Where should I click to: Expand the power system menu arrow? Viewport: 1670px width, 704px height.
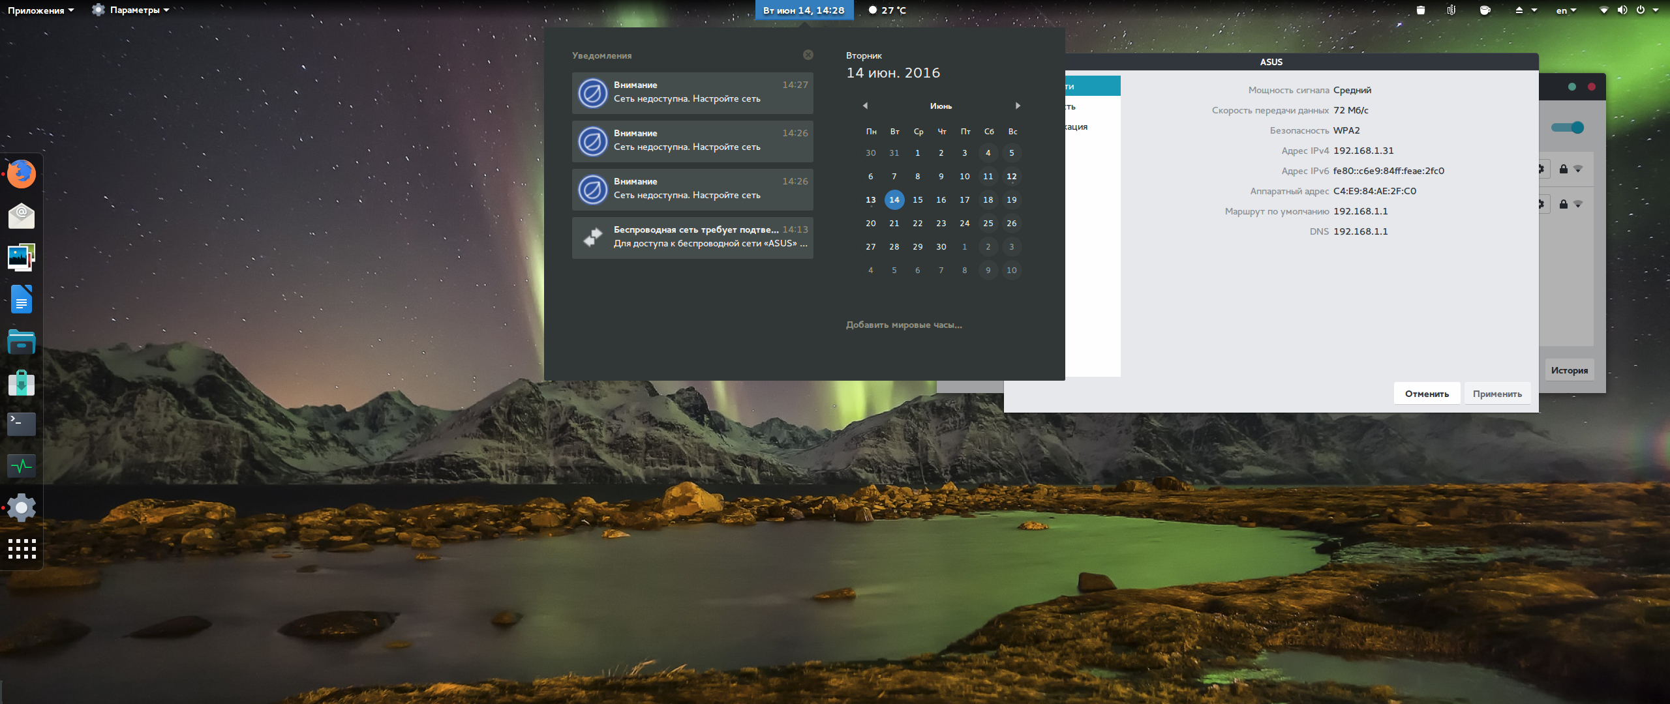point(1656,10)
